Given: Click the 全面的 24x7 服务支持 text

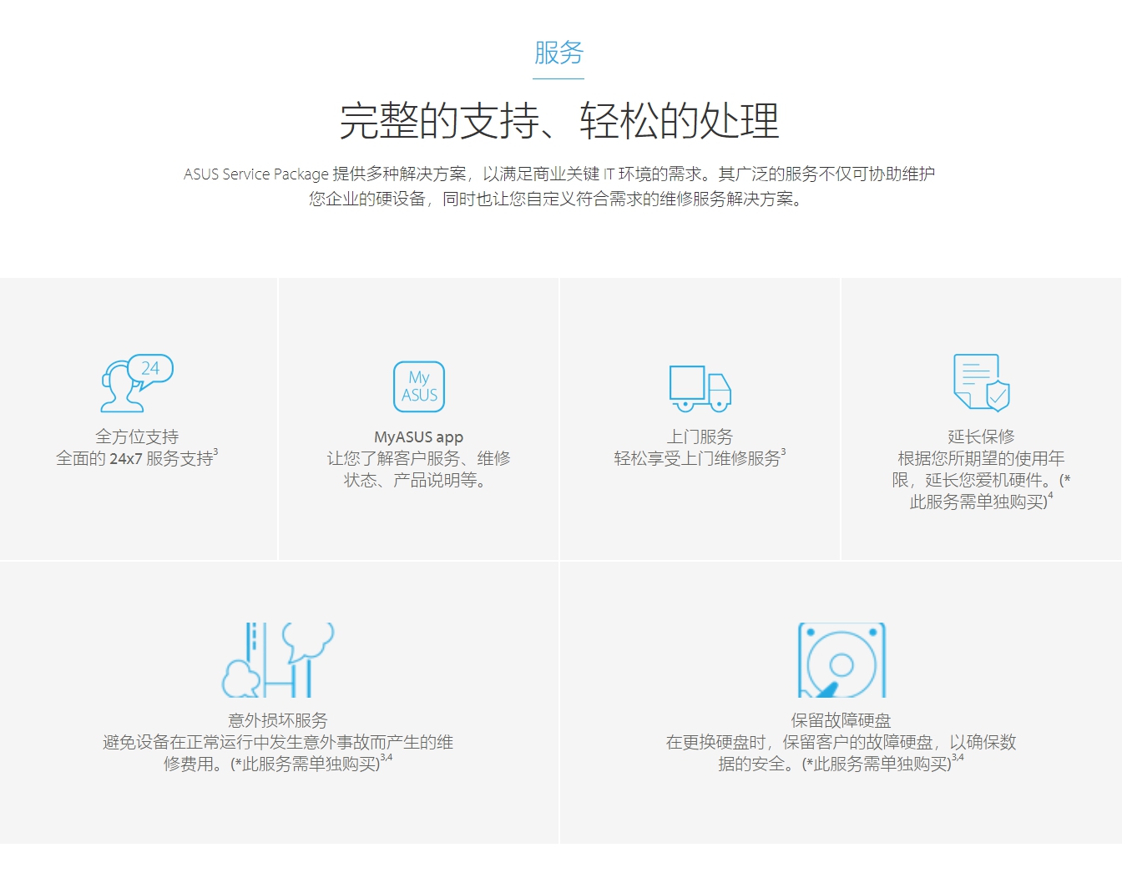Looking at the screenshot, I should [137, 458].
